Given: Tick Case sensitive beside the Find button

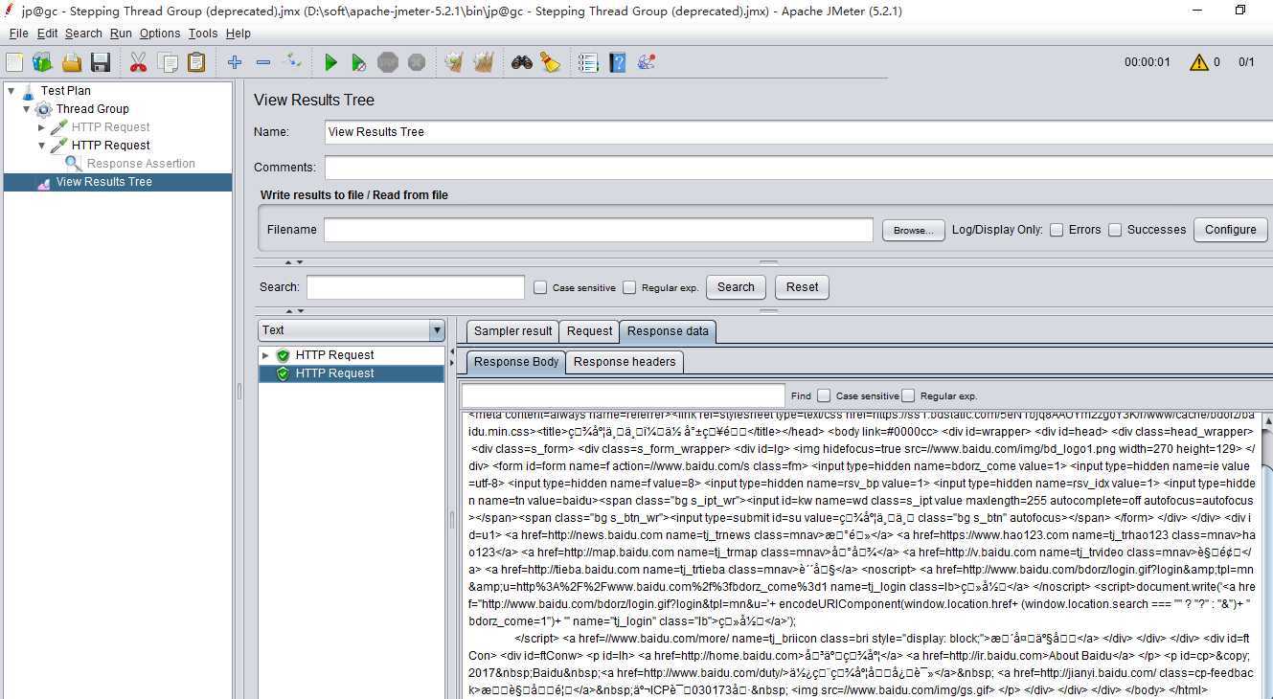Looking at the screenshot, I should (x=824, y=395).
